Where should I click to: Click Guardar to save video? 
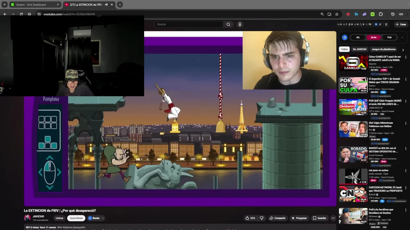pos(319,218)
